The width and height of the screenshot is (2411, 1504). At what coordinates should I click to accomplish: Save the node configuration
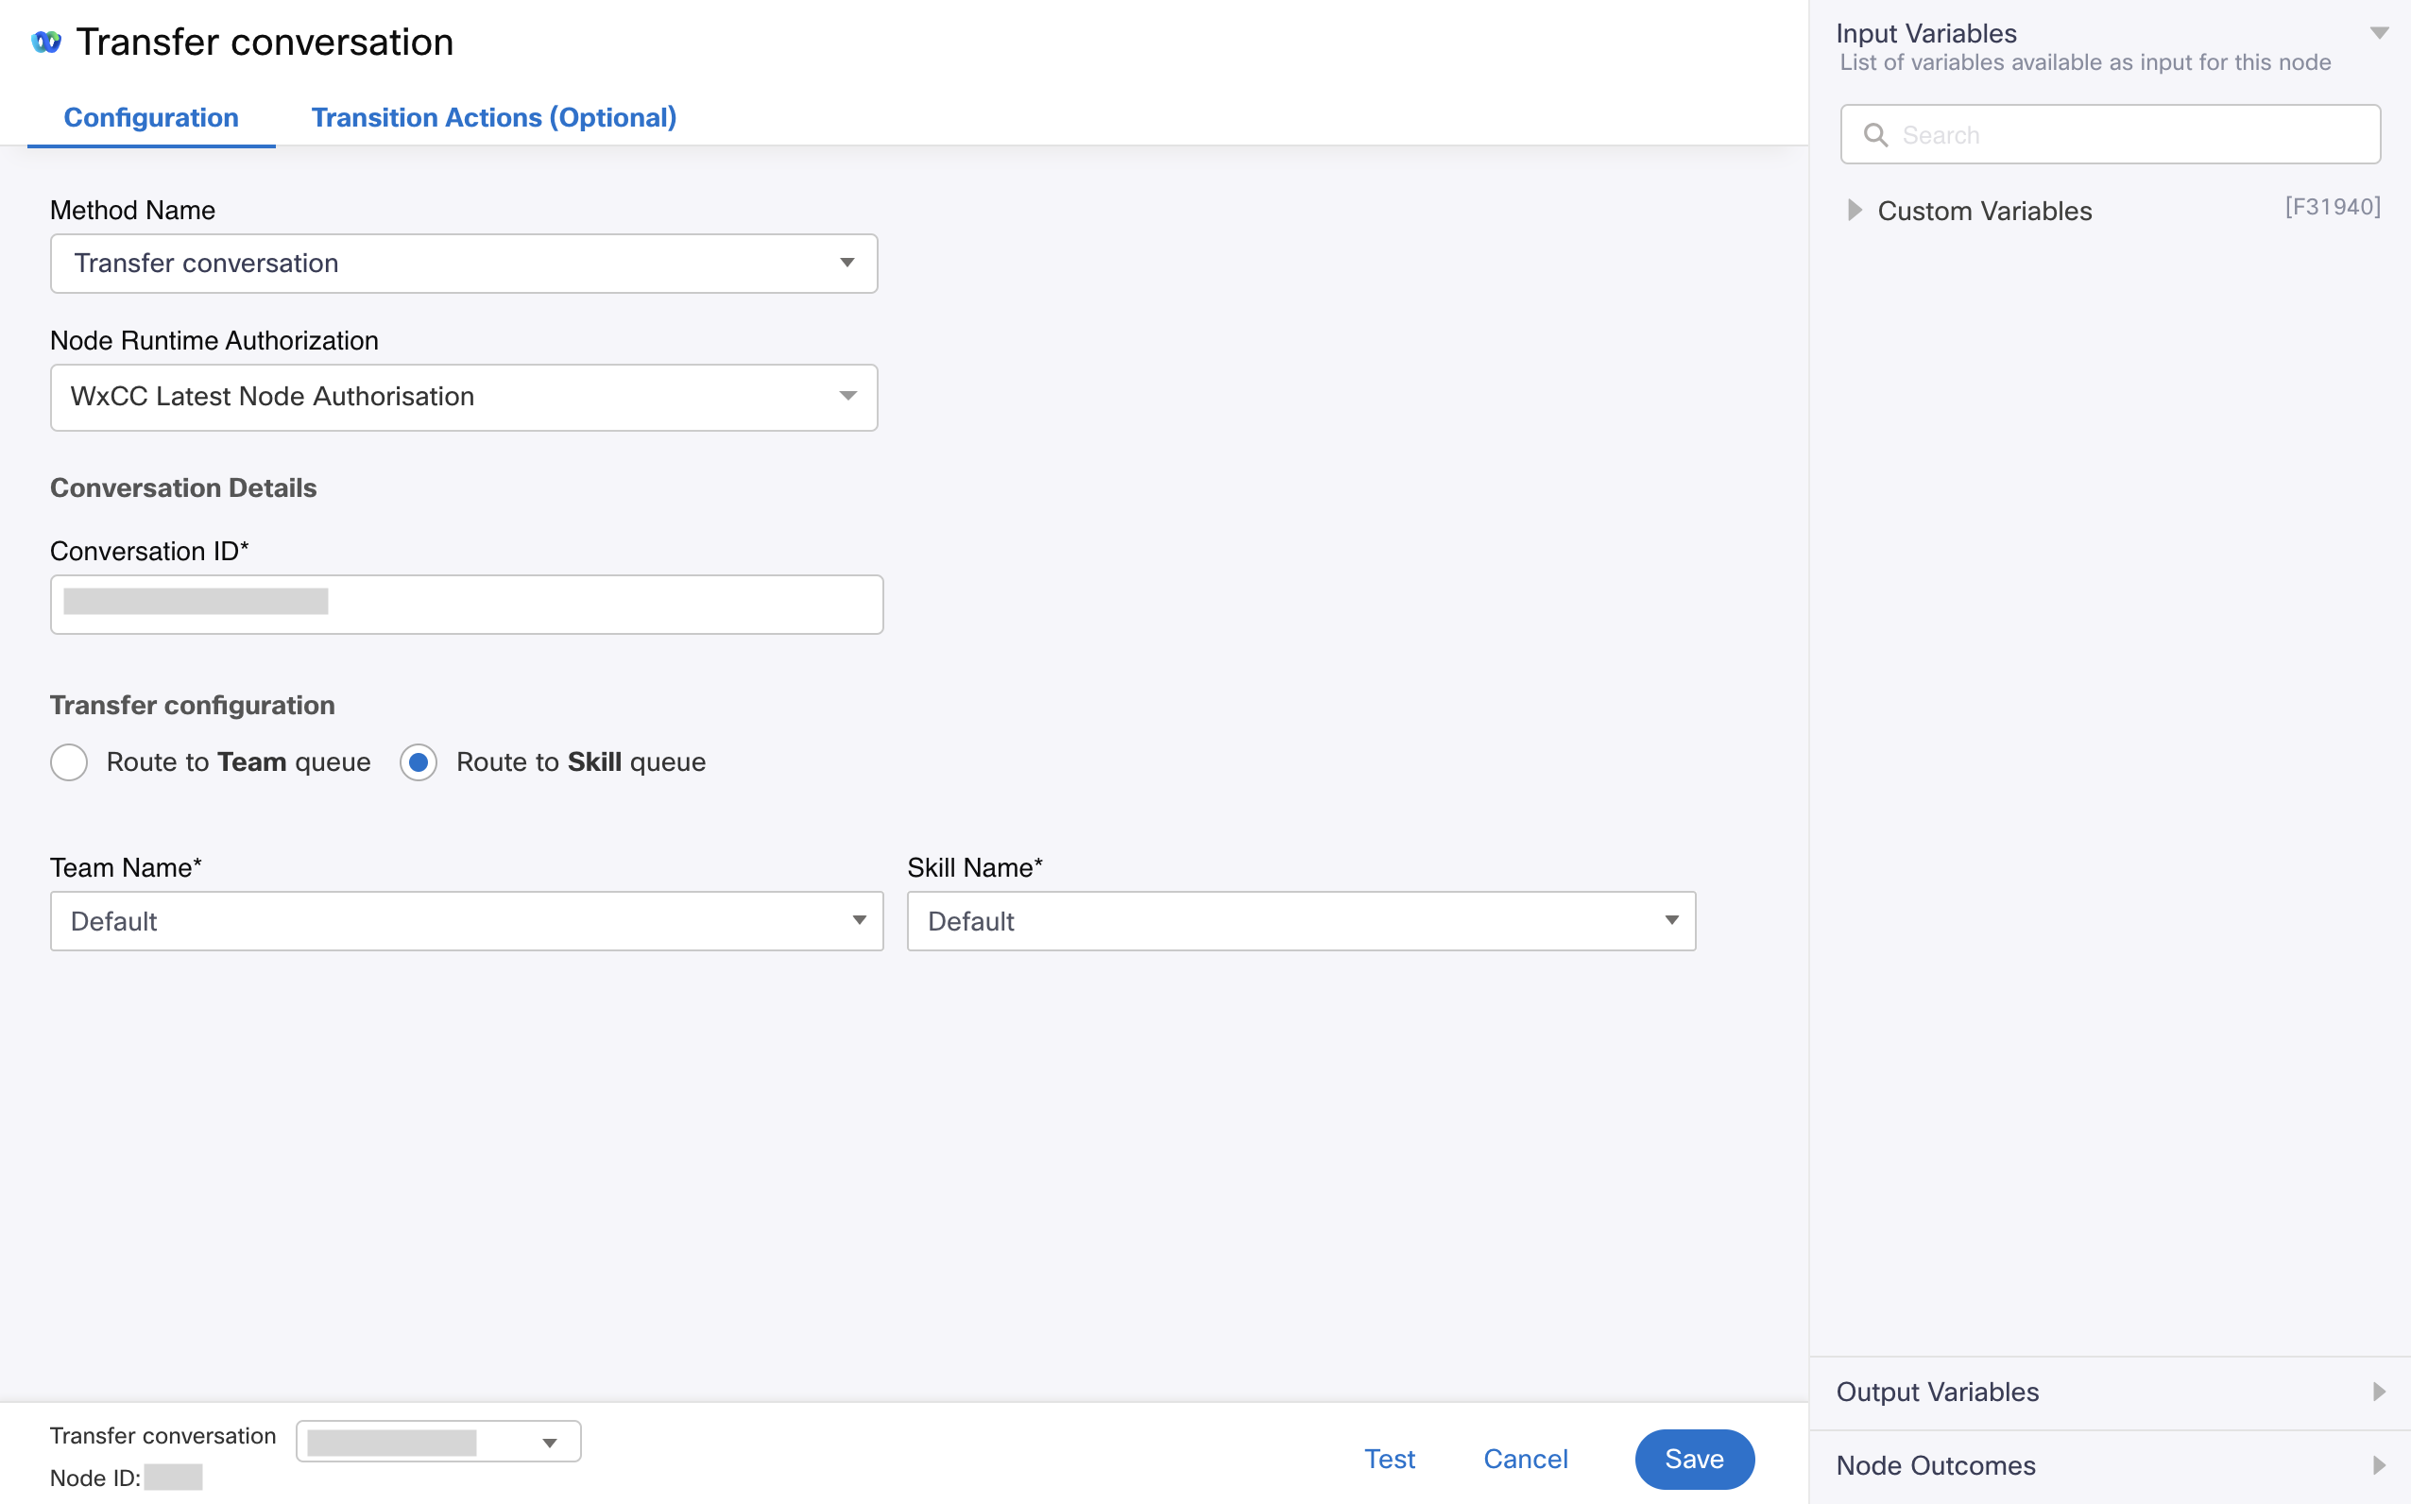1694,1459
